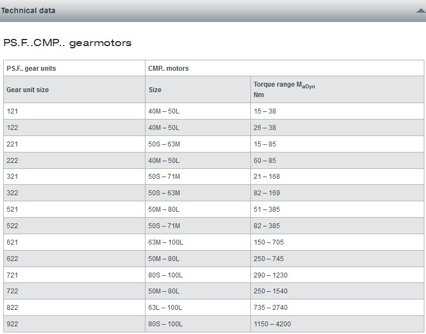Image resolution: width=426 pixels, height=334 pixels.
Task: Click the Size column header
Action: coord(198,89)
